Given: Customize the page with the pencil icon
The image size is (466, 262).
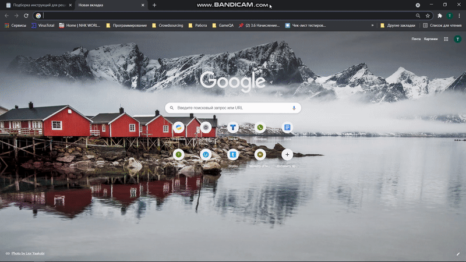Looking at the screenshot, I should click(458, 254).
